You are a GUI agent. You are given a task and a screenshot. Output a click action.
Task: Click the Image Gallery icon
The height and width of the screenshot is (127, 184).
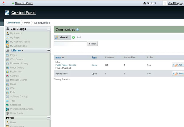7,68
